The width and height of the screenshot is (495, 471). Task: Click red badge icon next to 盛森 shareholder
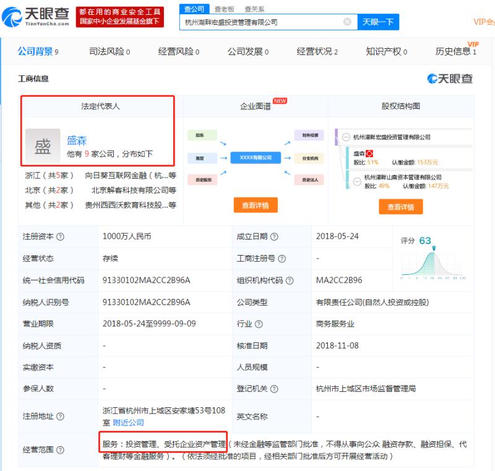point(369,153)
